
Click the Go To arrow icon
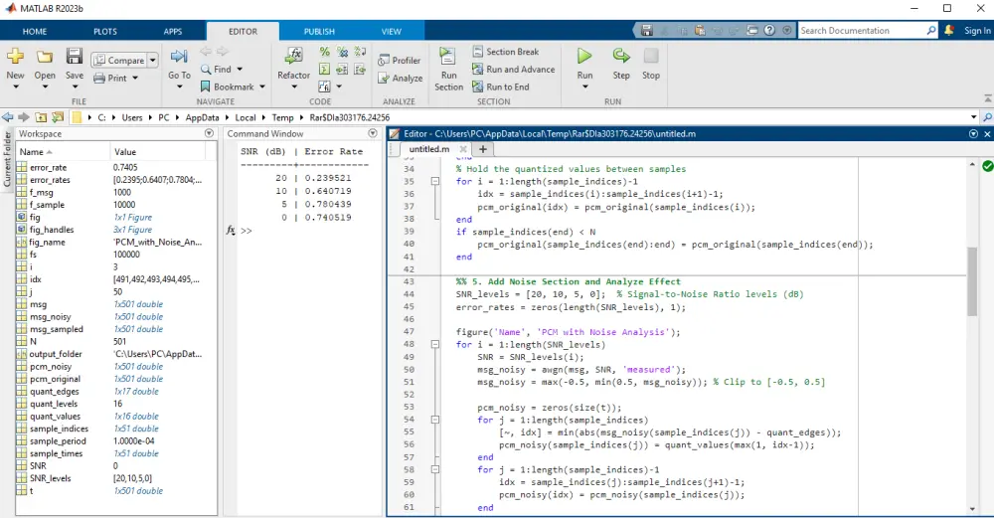coord(179,57)
